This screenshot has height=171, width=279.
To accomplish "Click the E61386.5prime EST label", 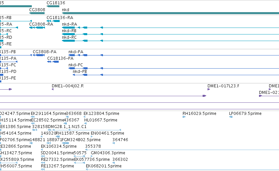I will [x=15, y=127].
